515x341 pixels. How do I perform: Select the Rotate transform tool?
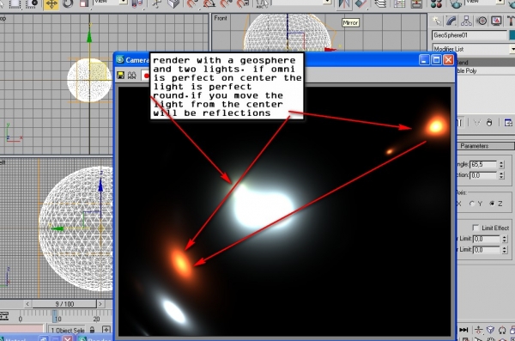coord(68,4)
